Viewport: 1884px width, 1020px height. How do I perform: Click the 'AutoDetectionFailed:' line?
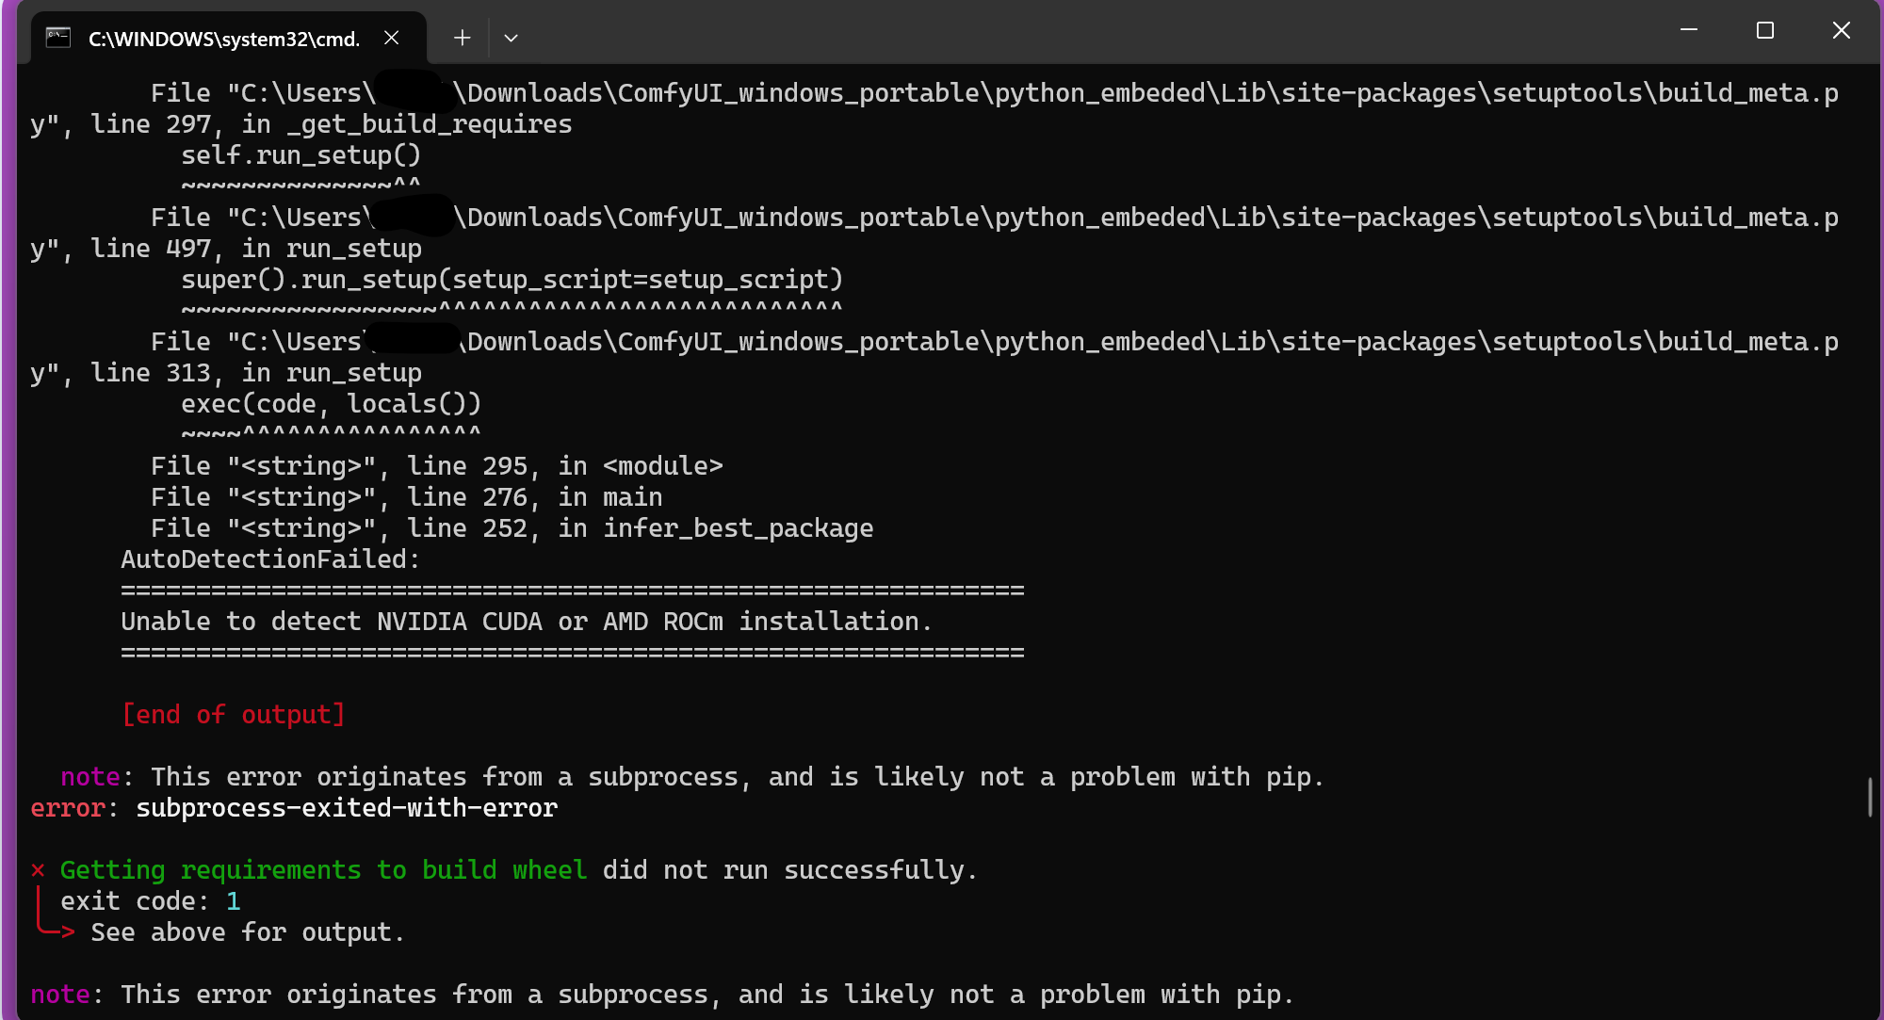269,559
